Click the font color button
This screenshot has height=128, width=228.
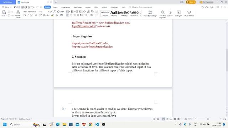(57, 15)
